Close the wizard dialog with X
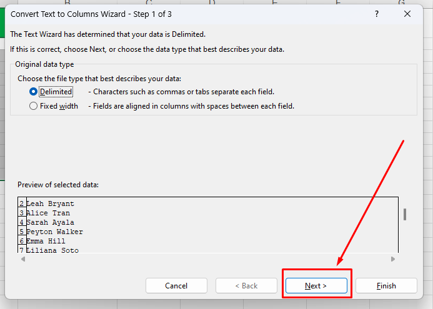The width and height of the screenshot is (433, 309). pyautogui.click(x=407, y=14)
